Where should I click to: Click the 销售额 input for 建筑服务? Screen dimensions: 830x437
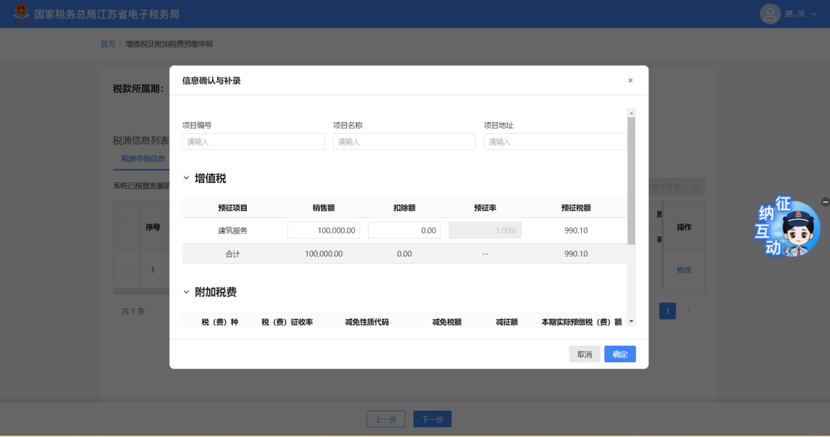coord(323,230)
